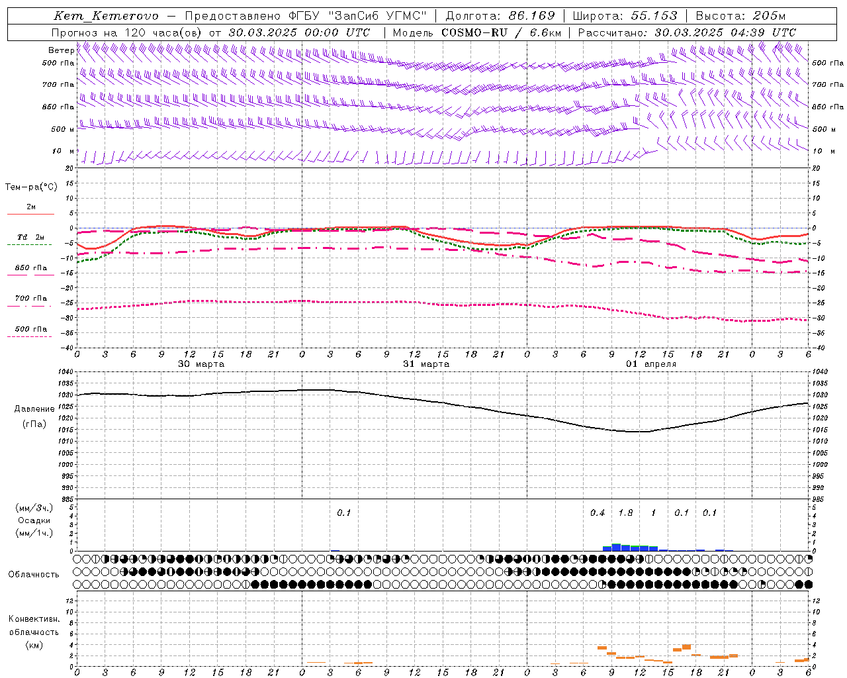The image size is (847, 678).
Task: Click the Kem_Kemerovo station title
Action: tap(107, 16)
